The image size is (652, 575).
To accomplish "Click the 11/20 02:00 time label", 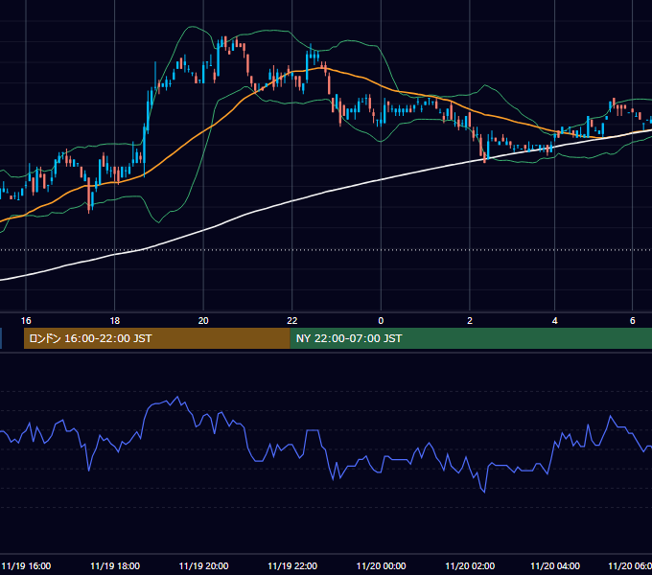I will point(470,565).
